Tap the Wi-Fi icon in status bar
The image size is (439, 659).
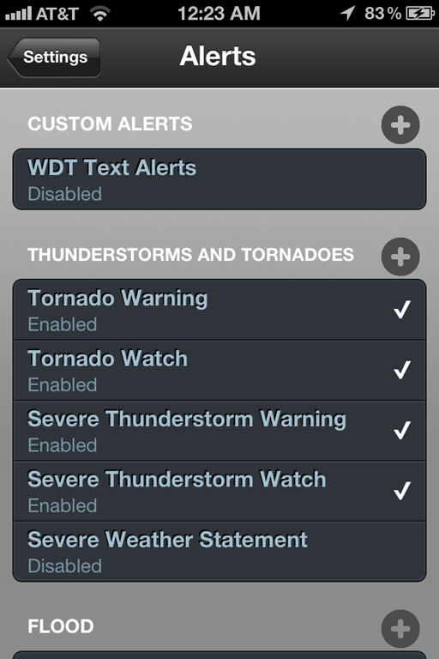[100, 14]
